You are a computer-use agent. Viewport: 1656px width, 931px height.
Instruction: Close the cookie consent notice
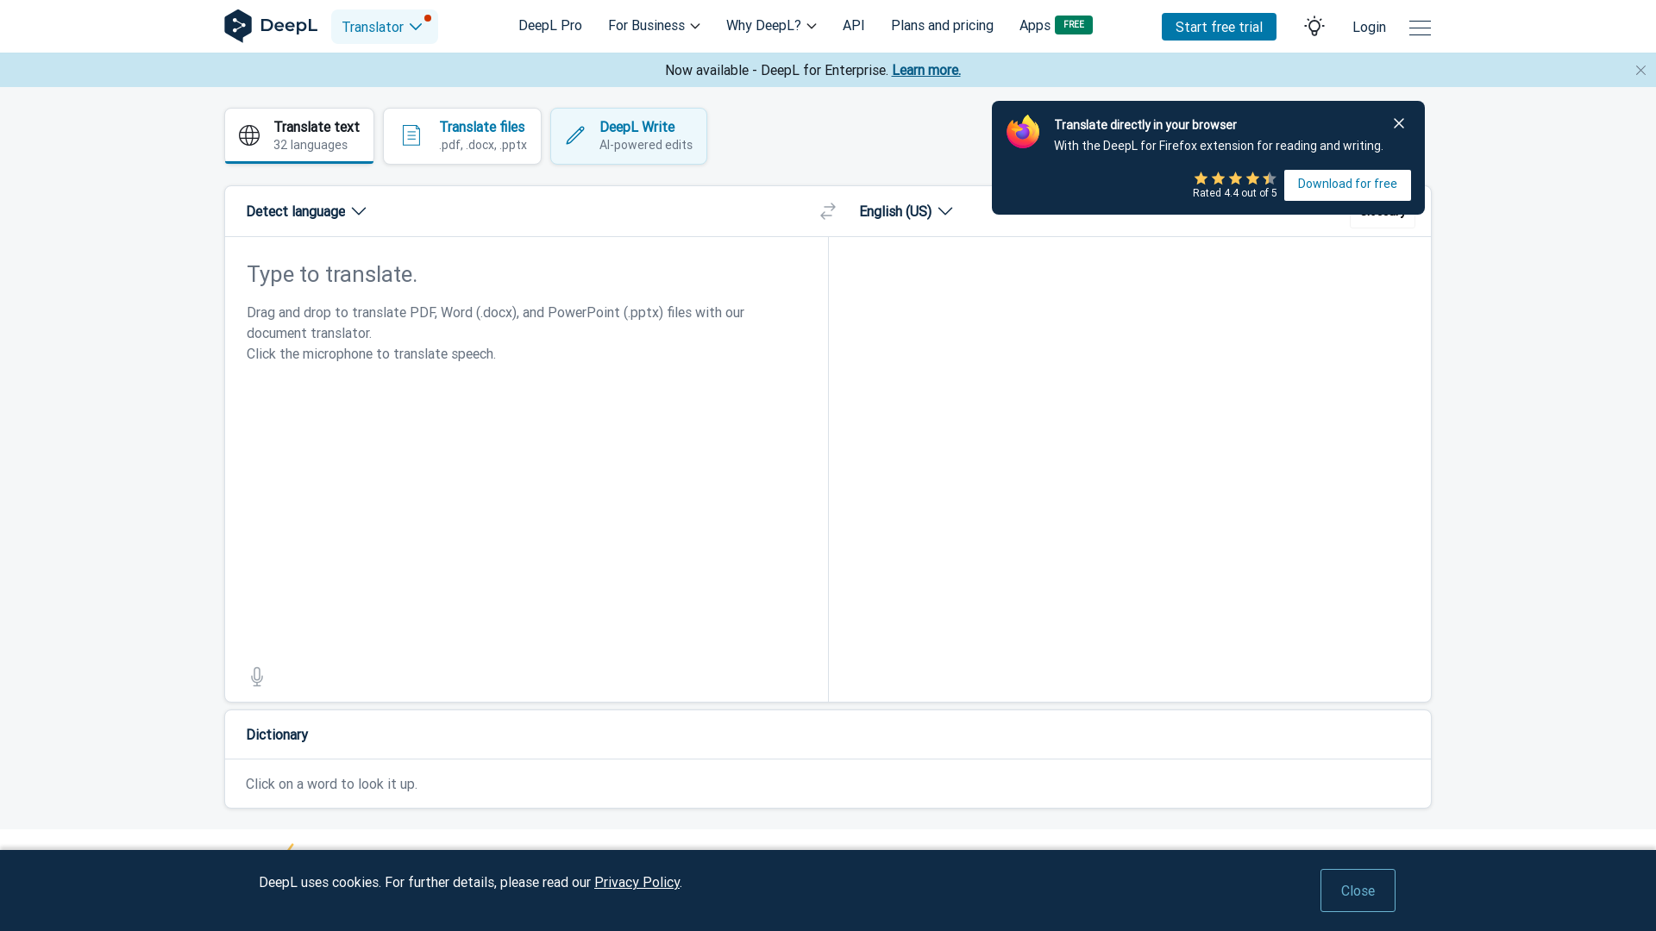pos(1357,890)
